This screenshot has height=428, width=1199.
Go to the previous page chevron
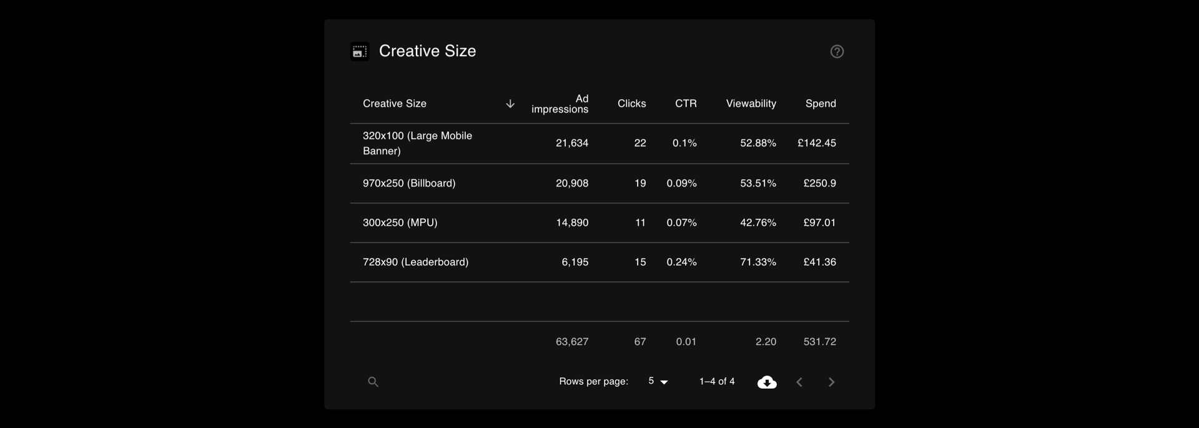click(799, 382)
